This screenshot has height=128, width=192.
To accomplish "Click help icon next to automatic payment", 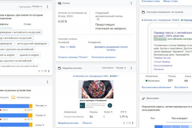I will [98, 19].
